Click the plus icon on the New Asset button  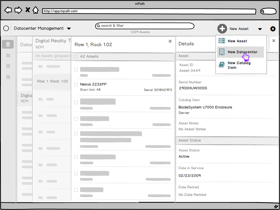222,28
